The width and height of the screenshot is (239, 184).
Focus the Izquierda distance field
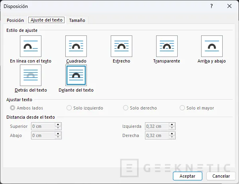point(157,126)
